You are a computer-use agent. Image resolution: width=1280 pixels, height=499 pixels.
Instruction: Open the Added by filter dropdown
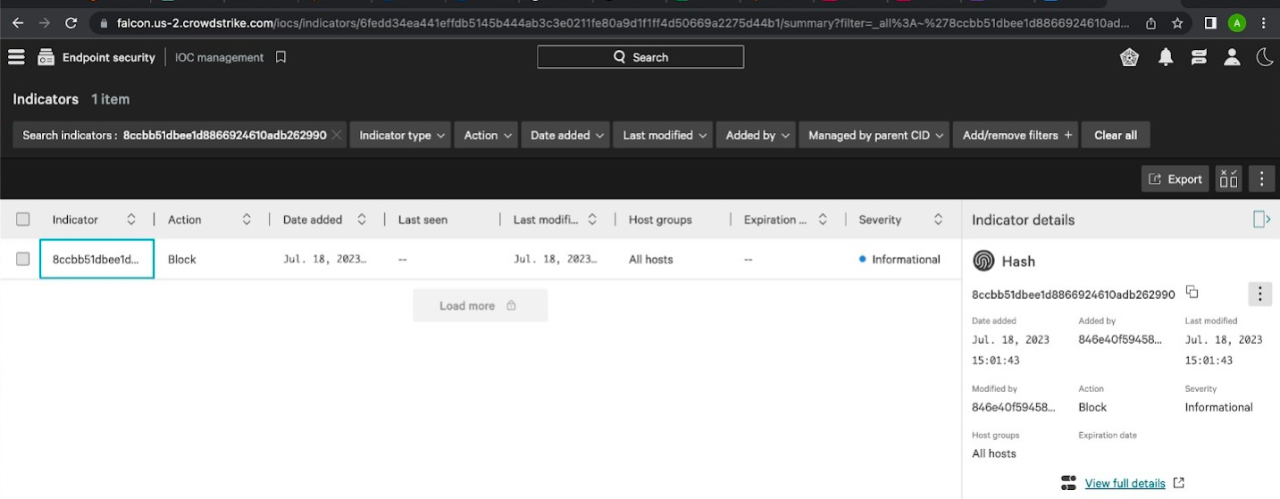coord(756,135)
